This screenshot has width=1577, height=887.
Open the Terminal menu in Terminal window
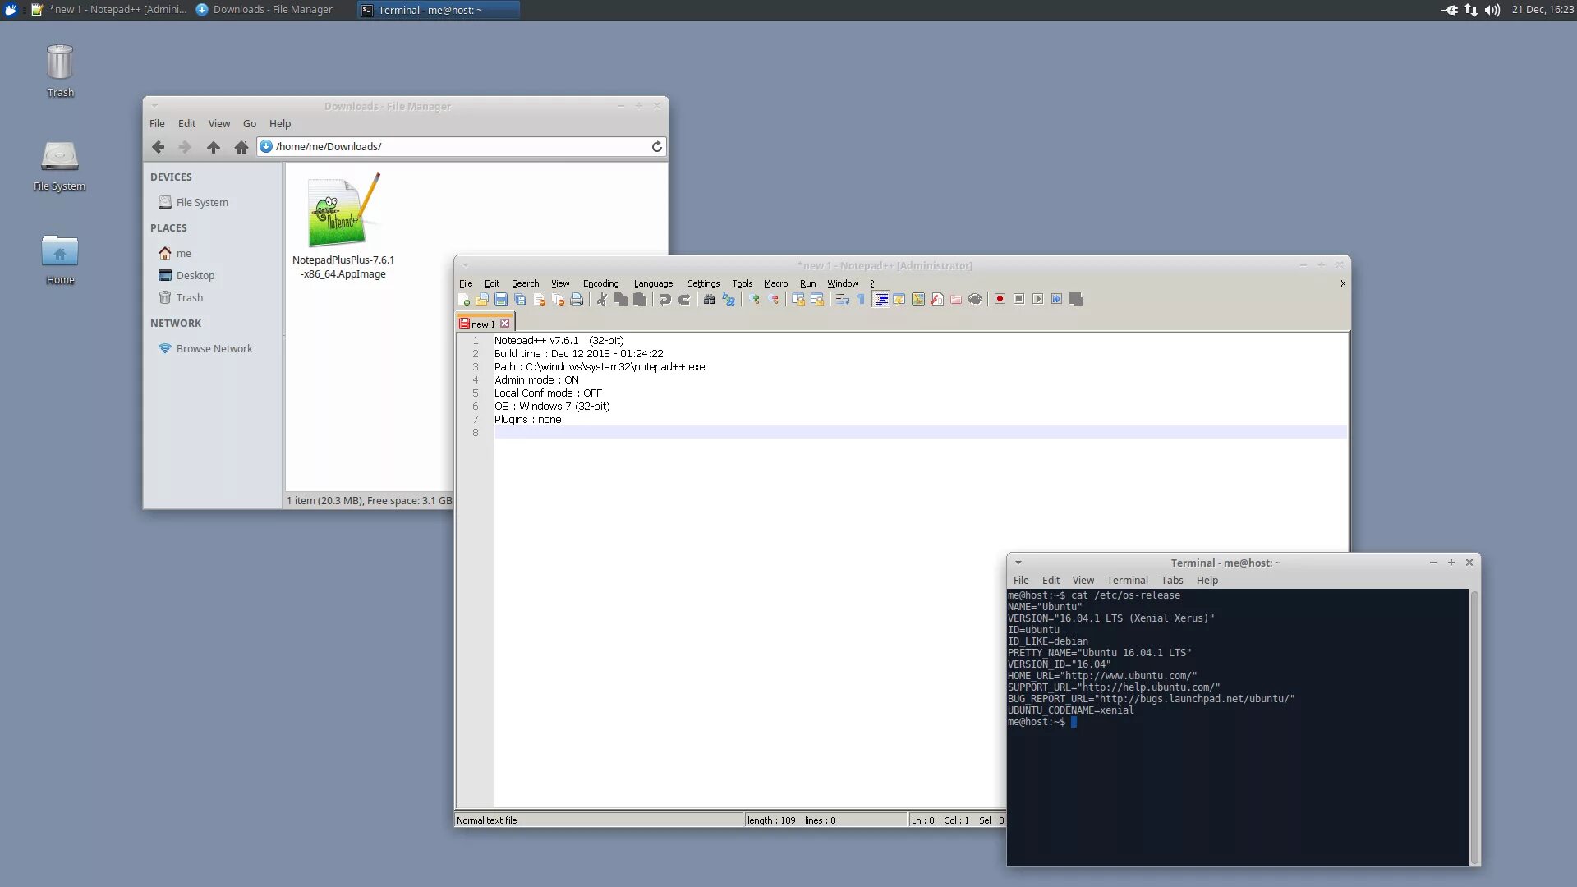click(1127, 581)
